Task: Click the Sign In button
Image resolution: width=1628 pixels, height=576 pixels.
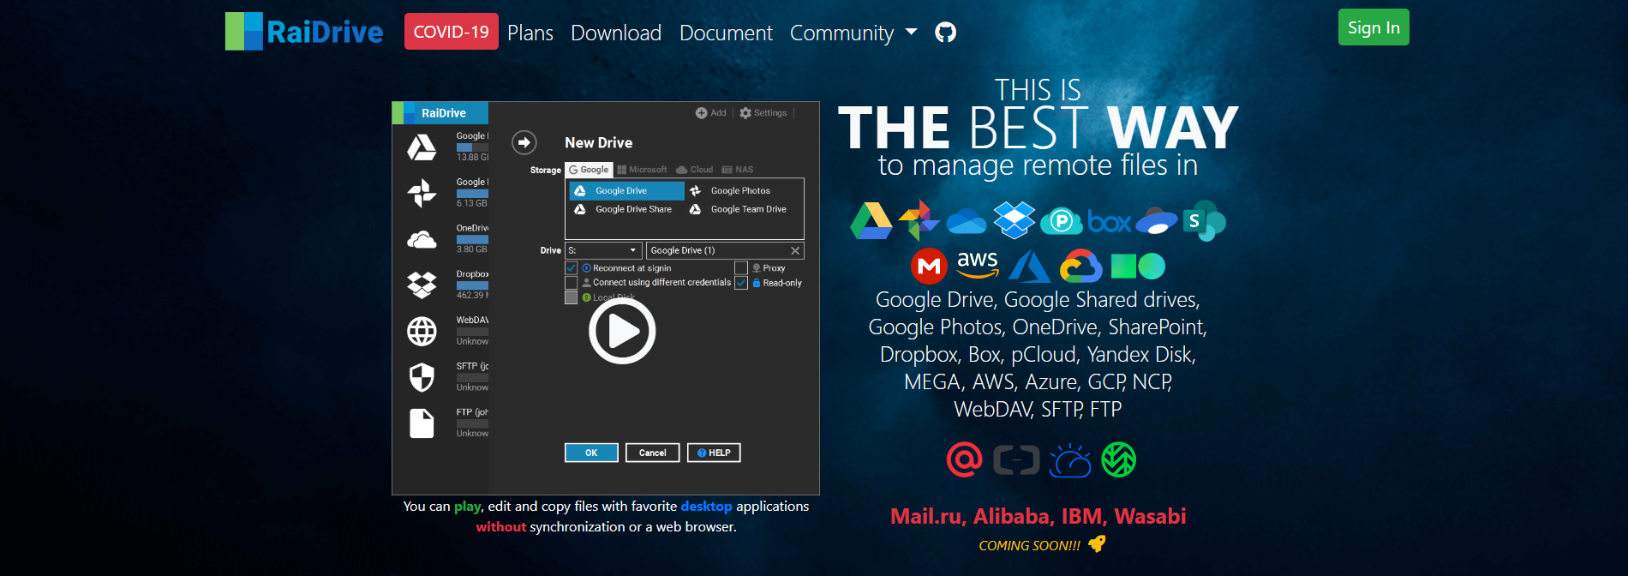Action: point(1374,27)
